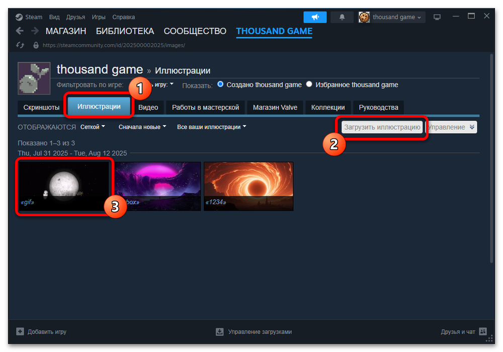
Task: Open the Сначала новые sort dropdown
Action: [x=142, y=127]
